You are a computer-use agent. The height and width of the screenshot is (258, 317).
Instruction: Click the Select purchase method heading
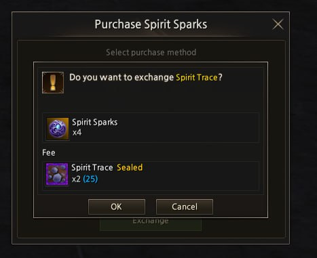coord(151,52)
